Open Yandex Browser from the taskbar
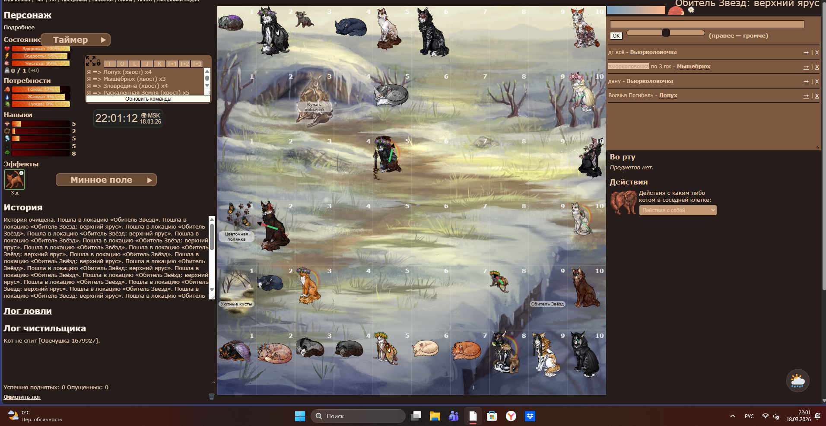This screenshot has width=826, height=426. point(511,416)
